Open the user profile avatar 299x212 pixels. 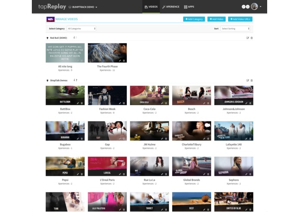coord(254,6)
